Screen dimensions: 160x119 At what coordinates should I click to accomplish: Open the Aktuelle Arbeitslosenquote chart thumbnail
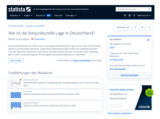(x=15, y=95)
